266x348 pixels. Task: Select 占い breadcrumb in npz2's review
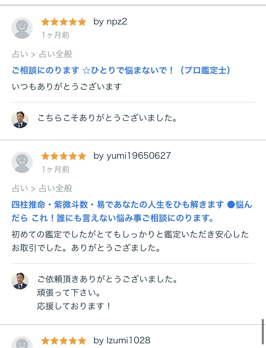point(20,54)
